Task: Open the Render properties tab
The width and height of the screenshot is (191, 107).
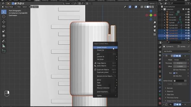Action: coord(160,52)
